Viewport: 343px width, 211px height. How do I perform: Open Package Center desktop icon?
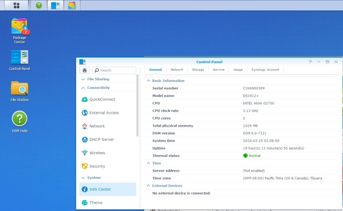(x=20, y=31)
